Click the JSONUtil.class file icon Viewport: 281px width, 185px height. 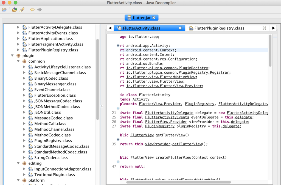pos(30,112)
